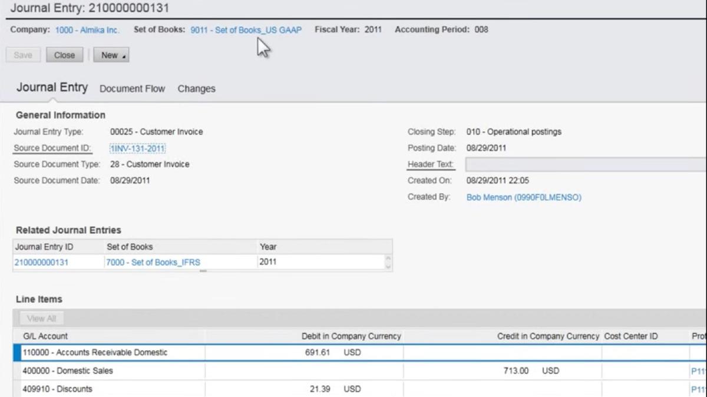Select row 110000 - Accounts Receivable Domestic
This screenshot has width=707, height=397.
(x=359, y=353)
